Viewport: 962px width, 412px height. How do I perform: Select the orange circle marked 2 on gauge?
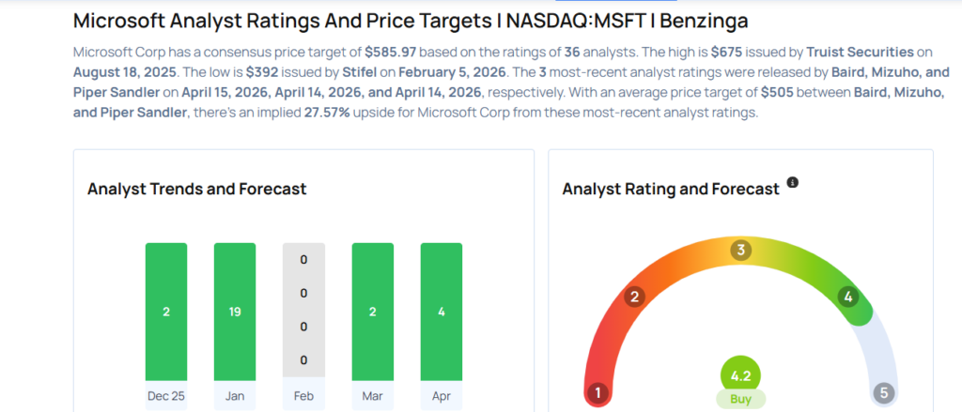(635, 298)
